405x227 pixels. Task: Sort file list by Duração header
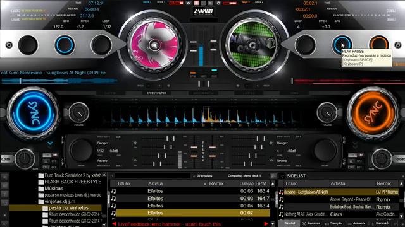(247, 183)
